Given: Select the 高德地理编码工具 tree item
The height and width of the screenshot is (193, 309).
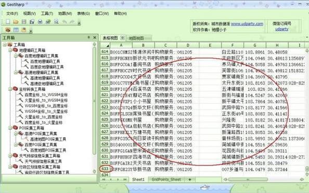Looking at the screenshot, I should point(45,78).
